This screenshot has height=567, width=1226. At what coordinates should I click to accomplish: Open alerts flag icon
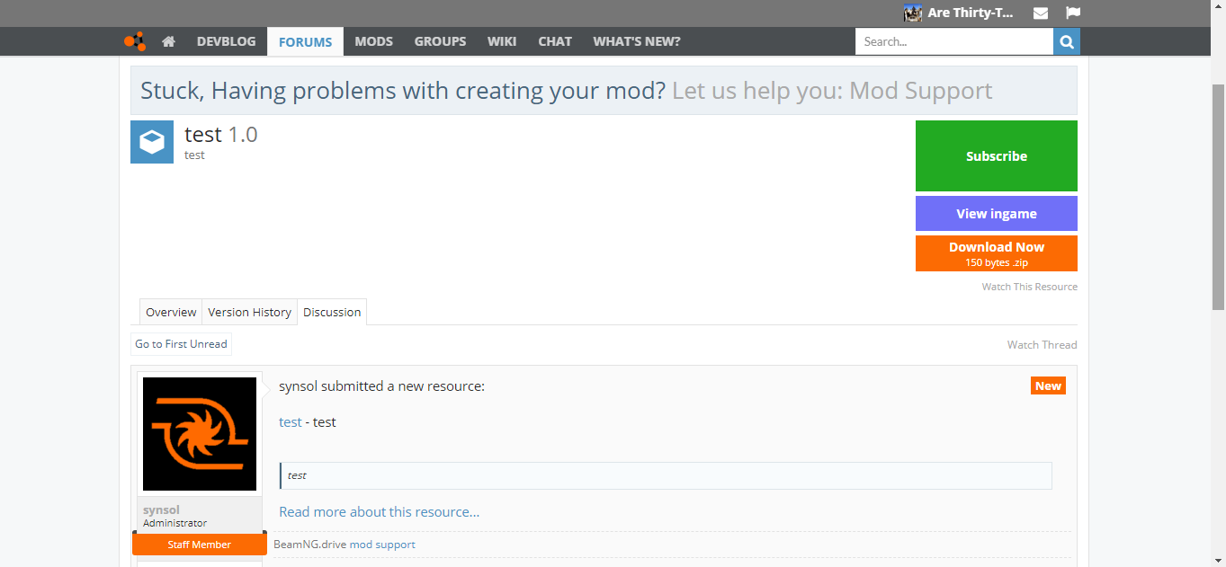[x=1072, y=13]
